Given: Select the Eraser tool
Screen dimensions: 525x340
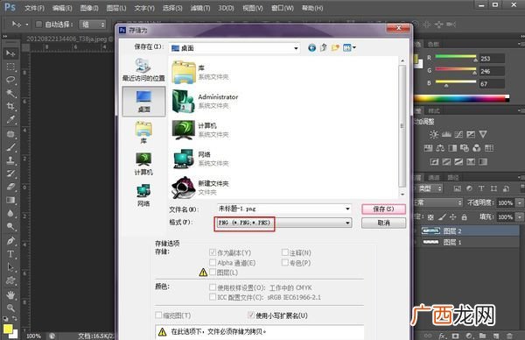Looking at the screenshot, I should [10, 187].
